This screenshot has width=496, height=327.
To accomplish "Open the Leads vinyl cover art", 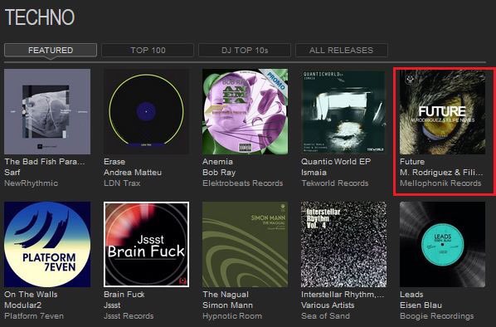I will 443,244.
